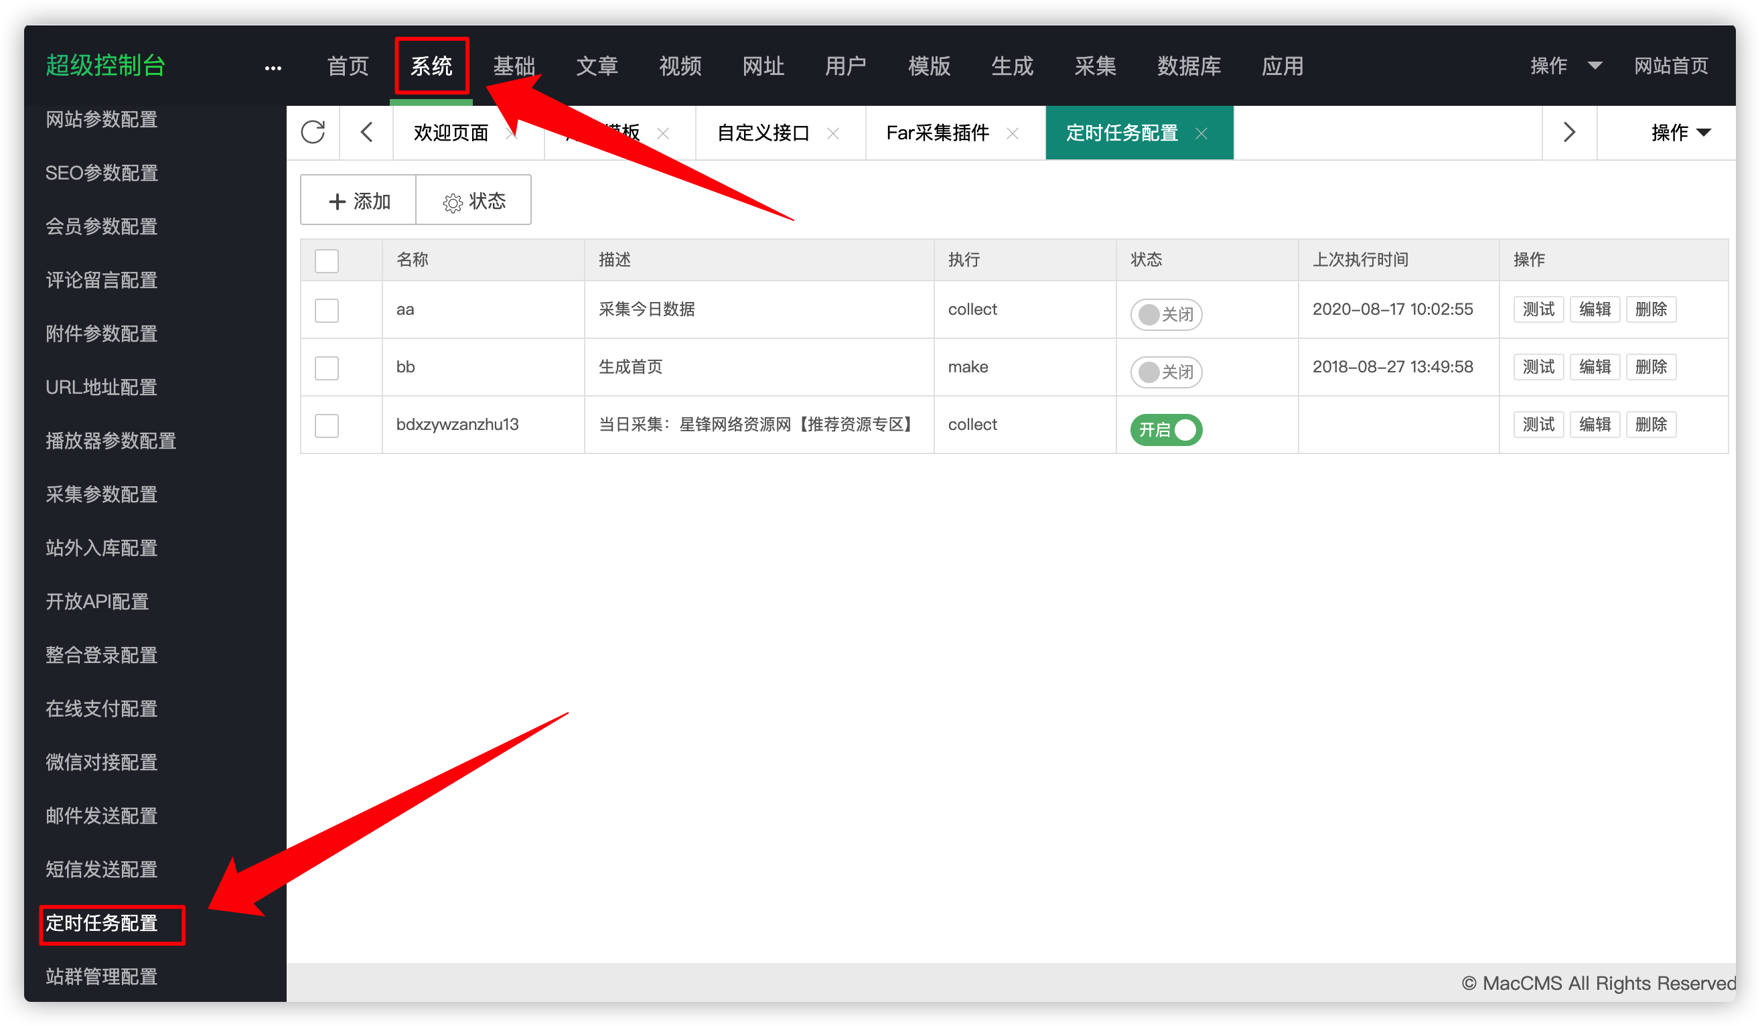Open 邮件发送配置 in sidebar
The width and height of the screenshot is (1760, 1026).
coord(101,816)
